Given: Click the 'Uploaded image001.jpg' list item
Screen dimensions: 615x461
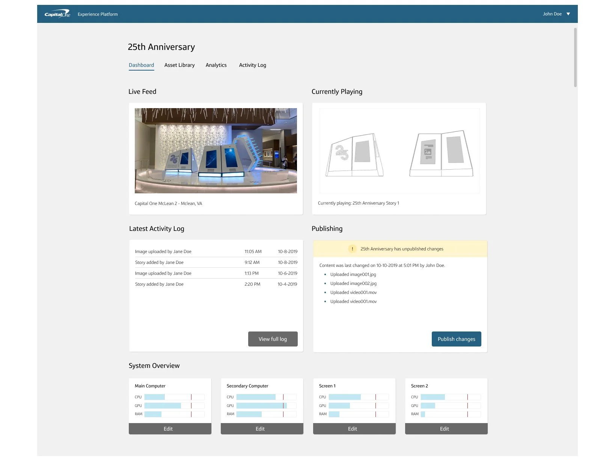Looking at the screenshot, I should point(353,274).
